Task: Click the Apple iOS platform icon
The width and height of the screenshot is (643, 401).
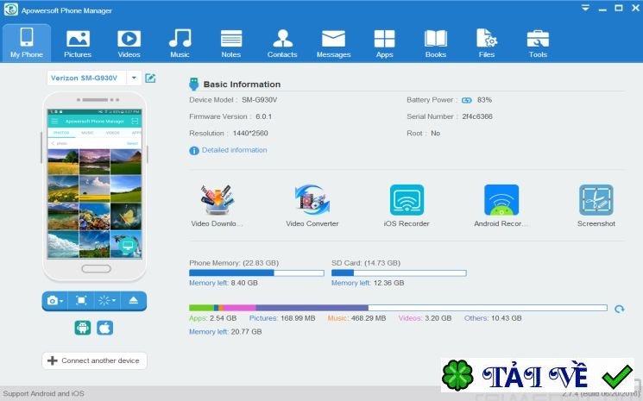Action: tap(105, 328)
